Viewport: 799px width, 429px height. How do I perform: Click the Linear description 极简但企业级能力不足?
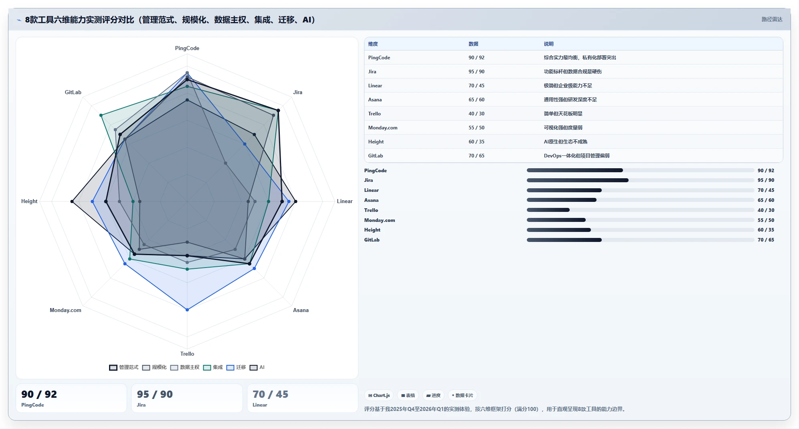[x=568, y=86]
